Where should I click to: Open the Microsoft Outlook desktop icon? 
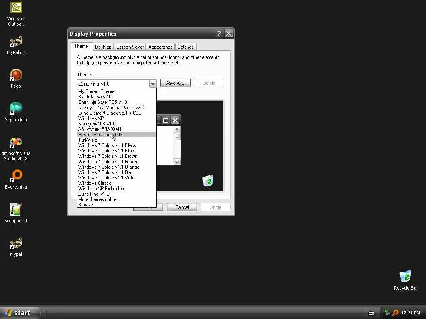click(16, 14)
